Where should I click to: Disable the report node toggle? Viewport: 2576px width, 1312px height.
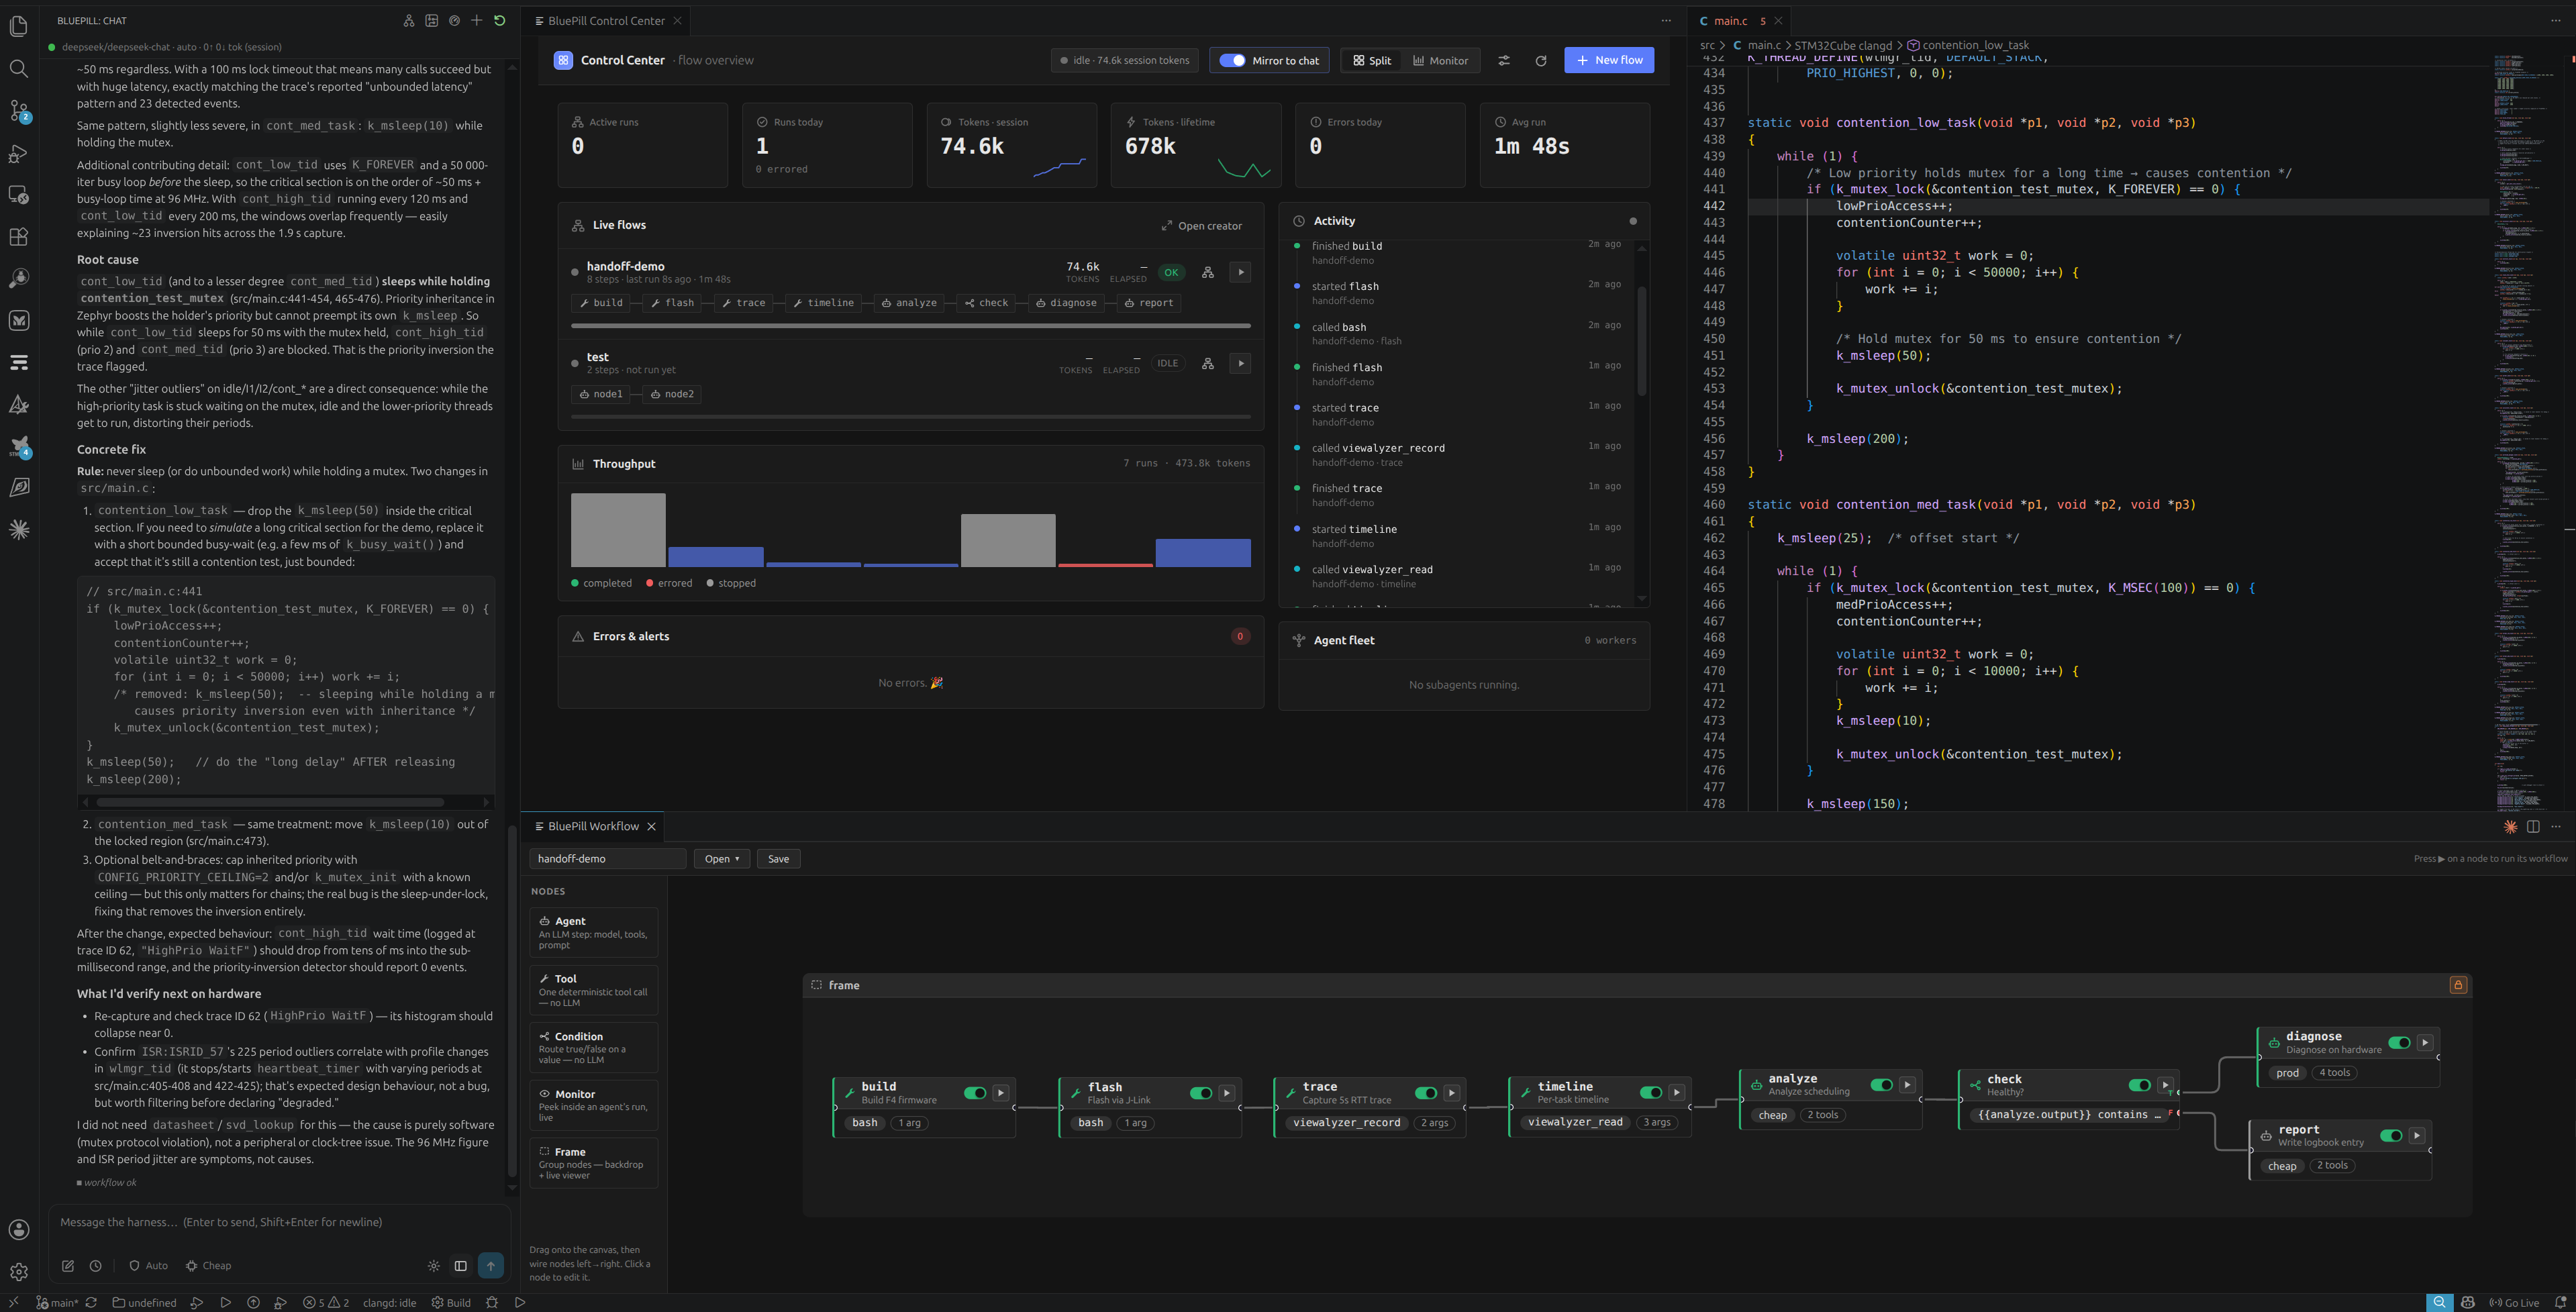(2391, 1135)
